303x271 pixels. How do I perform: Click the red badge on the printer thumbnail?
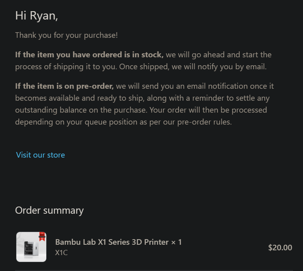[42, 236]
